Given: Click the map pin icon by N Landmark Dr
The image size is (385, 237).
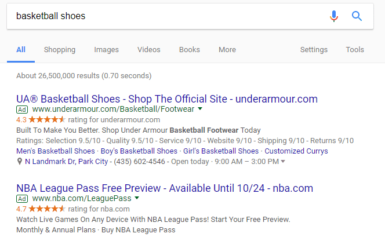Looking at the screenshot, I should point(20,161).
